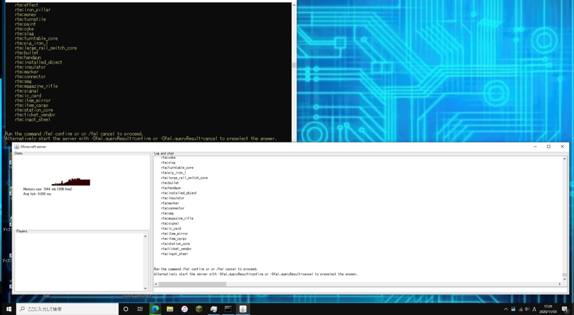Select 'rtm:station_core' in the server log
574x315 pixels.
click(175, 243)
